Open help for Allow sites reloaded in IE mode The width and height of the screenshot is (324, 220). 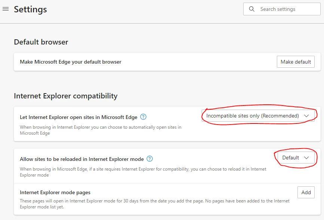[x=150, y=159]
